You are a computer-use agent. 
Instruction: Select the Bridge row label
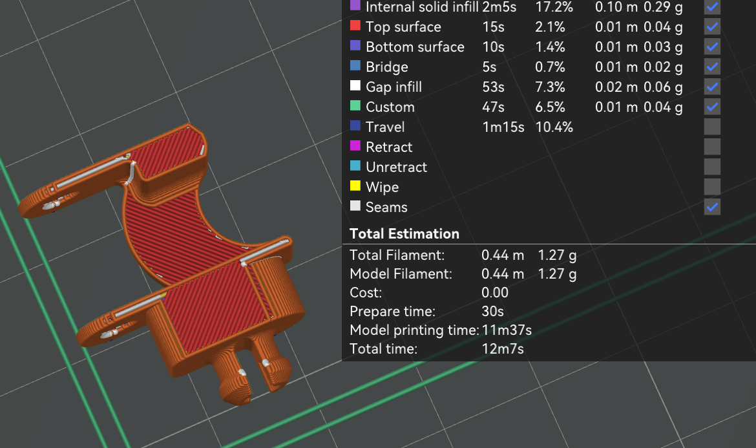(386, 67)
